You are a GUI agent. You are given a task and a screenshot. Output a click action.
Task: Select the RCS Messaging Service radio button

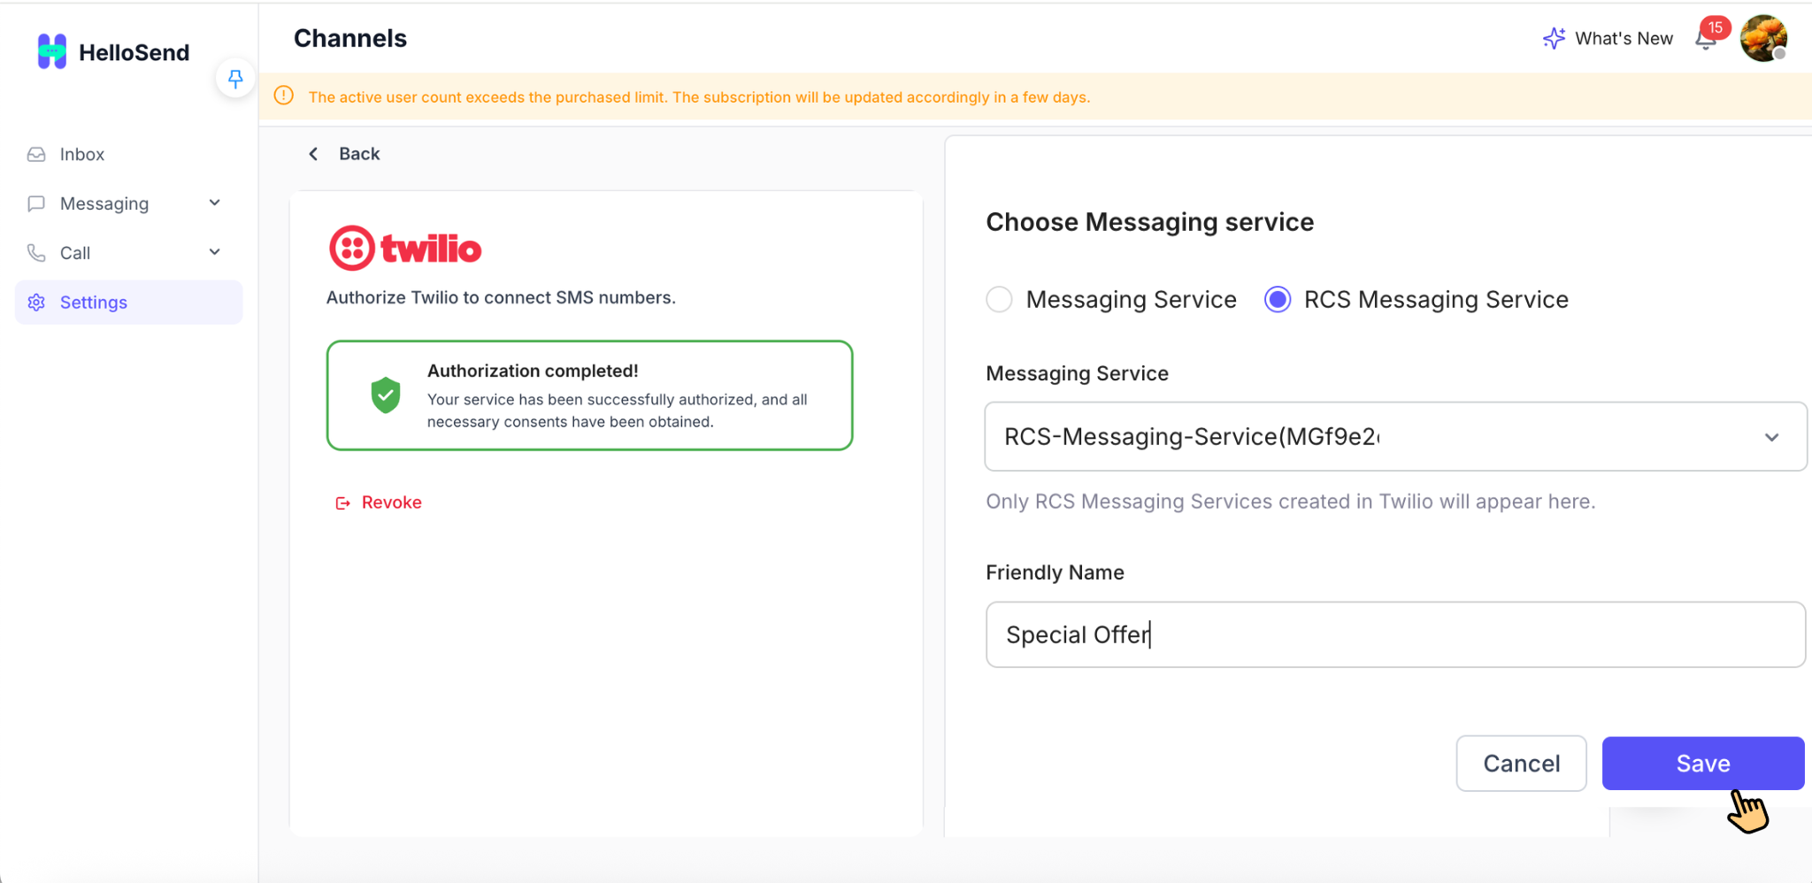coord(1278,299)
